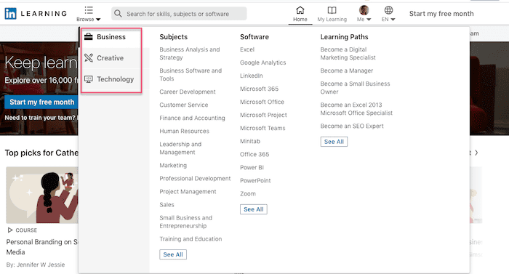Click the carousel next chevron arrow

click(x=476, y=153)
